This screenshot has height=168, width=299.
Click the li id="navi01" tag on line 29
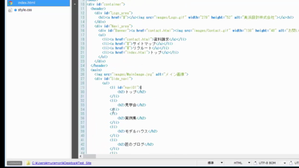point(125,87)
